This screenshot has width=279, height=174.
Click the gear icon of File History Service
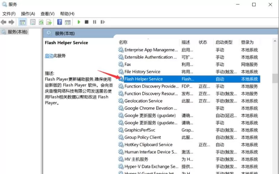coord(121,72)
